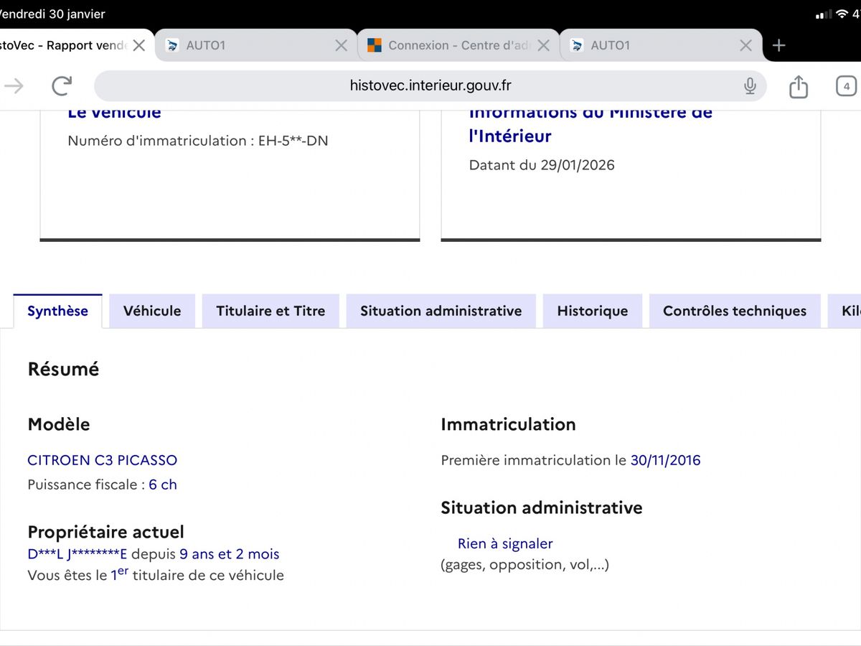
Task: Click the Rien à signaler text
Action: point(505,543)
